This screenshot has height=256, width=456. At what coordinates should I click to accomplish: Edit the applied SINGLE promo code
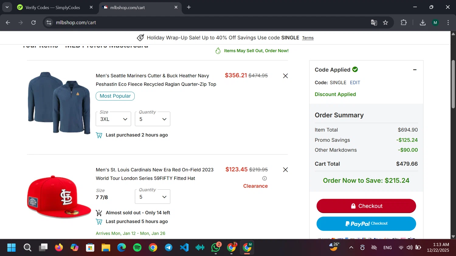pos(355,83)
